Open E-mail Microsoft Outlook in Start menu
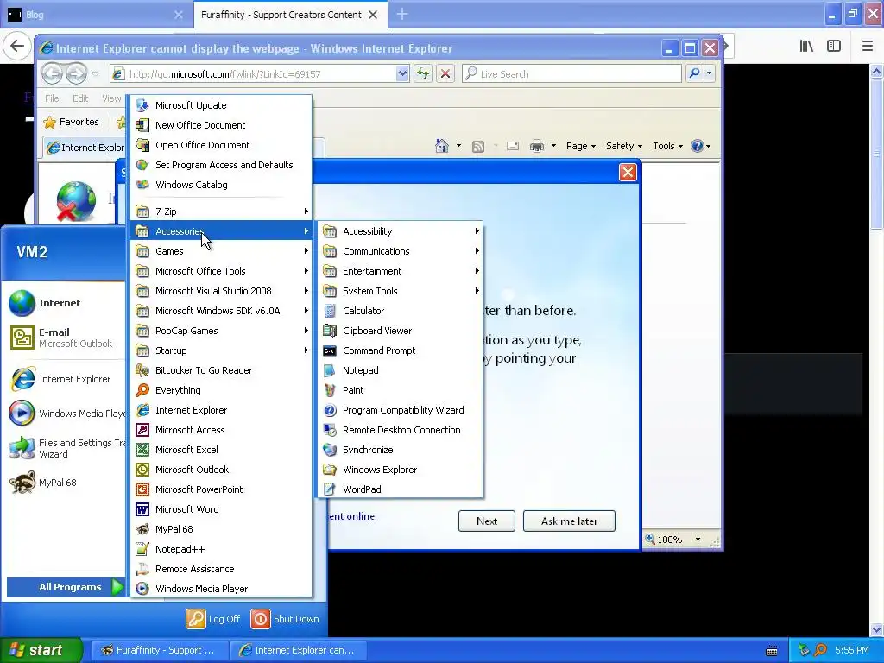Viewport: 884px width, 663px height. point(65,338)
